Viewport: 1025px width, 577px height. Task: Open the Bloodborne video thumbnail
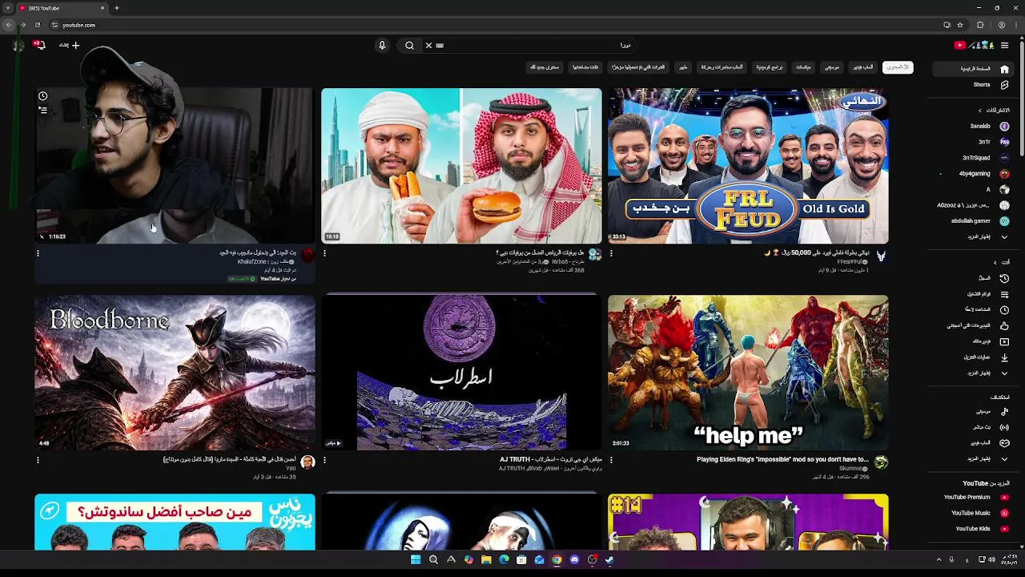point(175,373)
